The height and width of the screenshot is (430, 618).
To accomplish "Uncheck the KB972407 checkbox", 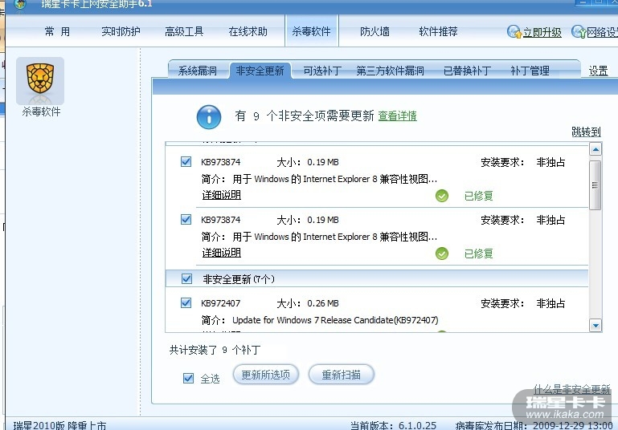I will pos(186,302).
